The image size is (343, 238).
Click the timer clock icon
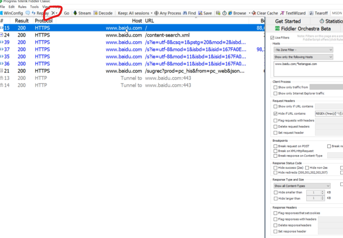[x=224, y=13]
